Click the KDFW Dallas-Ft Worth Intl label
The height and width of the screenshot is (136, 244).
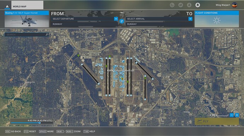(121, 71)
